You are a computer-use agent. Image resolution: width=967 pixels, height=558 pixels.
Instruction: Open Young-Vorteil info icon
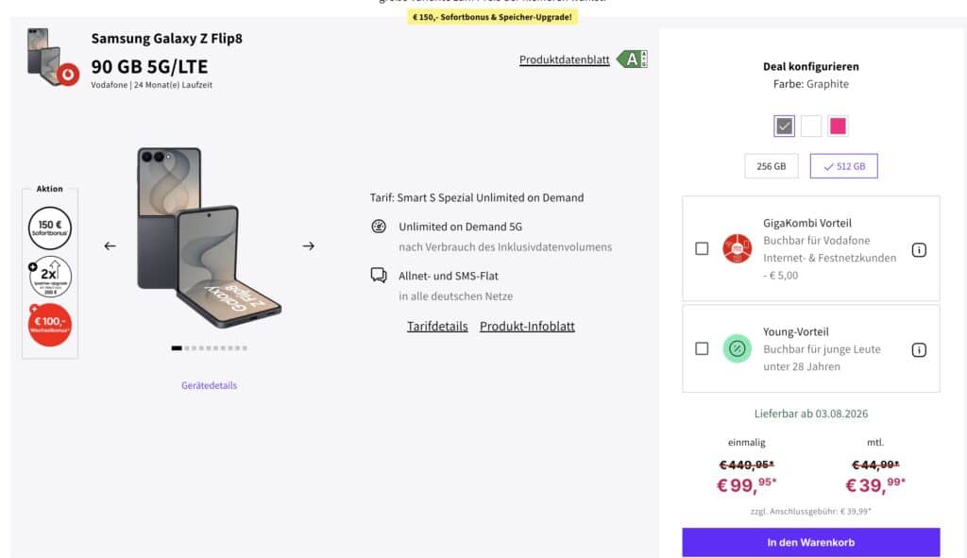(x=919, y=349)
